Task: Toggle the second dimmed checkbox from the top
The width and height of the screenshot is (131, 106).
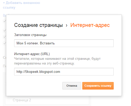Action: [4, 31]
